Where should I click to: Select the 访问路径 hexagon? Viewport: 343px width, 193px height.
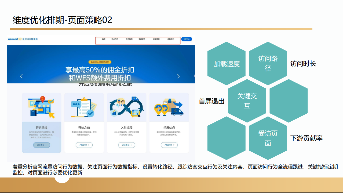click(x=268, y=64)
